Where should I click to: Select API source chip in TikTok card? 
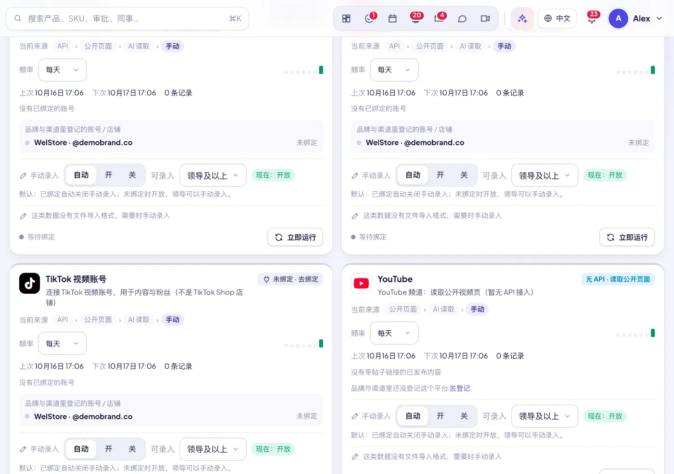63,320
